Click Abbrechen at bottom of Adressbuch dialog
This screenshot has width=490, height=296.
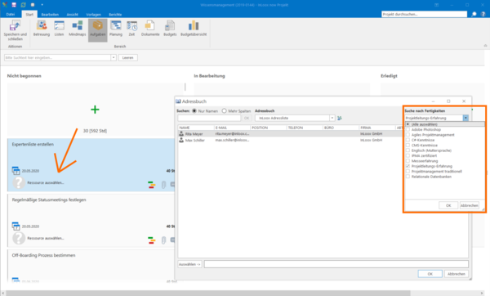tap(457, 274)
